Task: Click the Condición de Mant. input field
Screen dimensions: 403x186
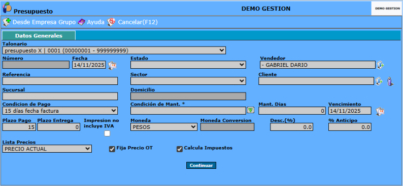Action: click(x=188, y=111)
